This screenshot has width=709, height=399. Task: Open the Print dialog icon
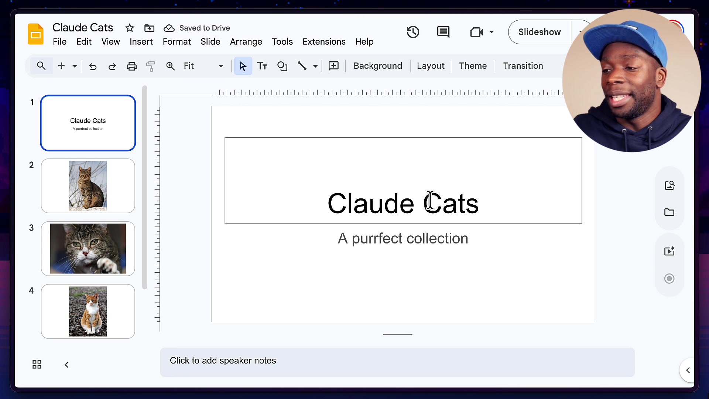[x=131, y=66]
